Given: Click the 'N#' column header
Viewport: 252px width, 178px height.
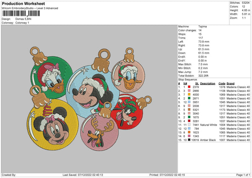Looking at the screenshot, I should pos(185,84).
